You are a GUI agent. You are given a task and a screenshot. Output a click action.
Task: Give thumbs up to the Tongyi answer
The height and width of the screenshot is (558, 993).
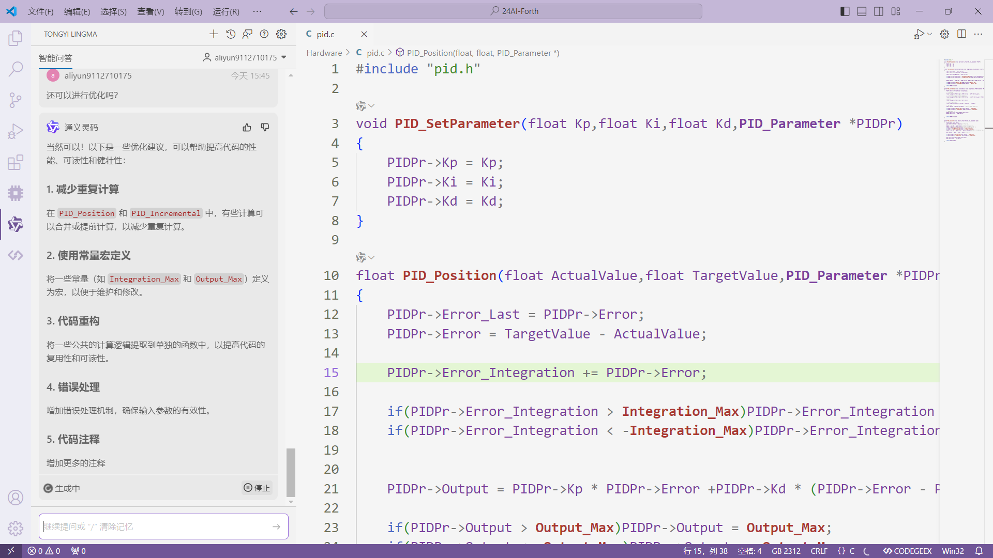(247, 127)
